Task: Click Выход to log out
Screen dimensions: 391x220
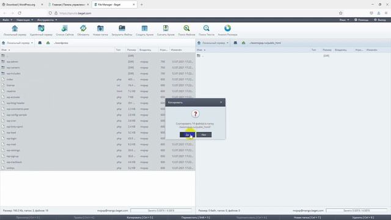Action: pyautogui.click(x=380, y=20)
